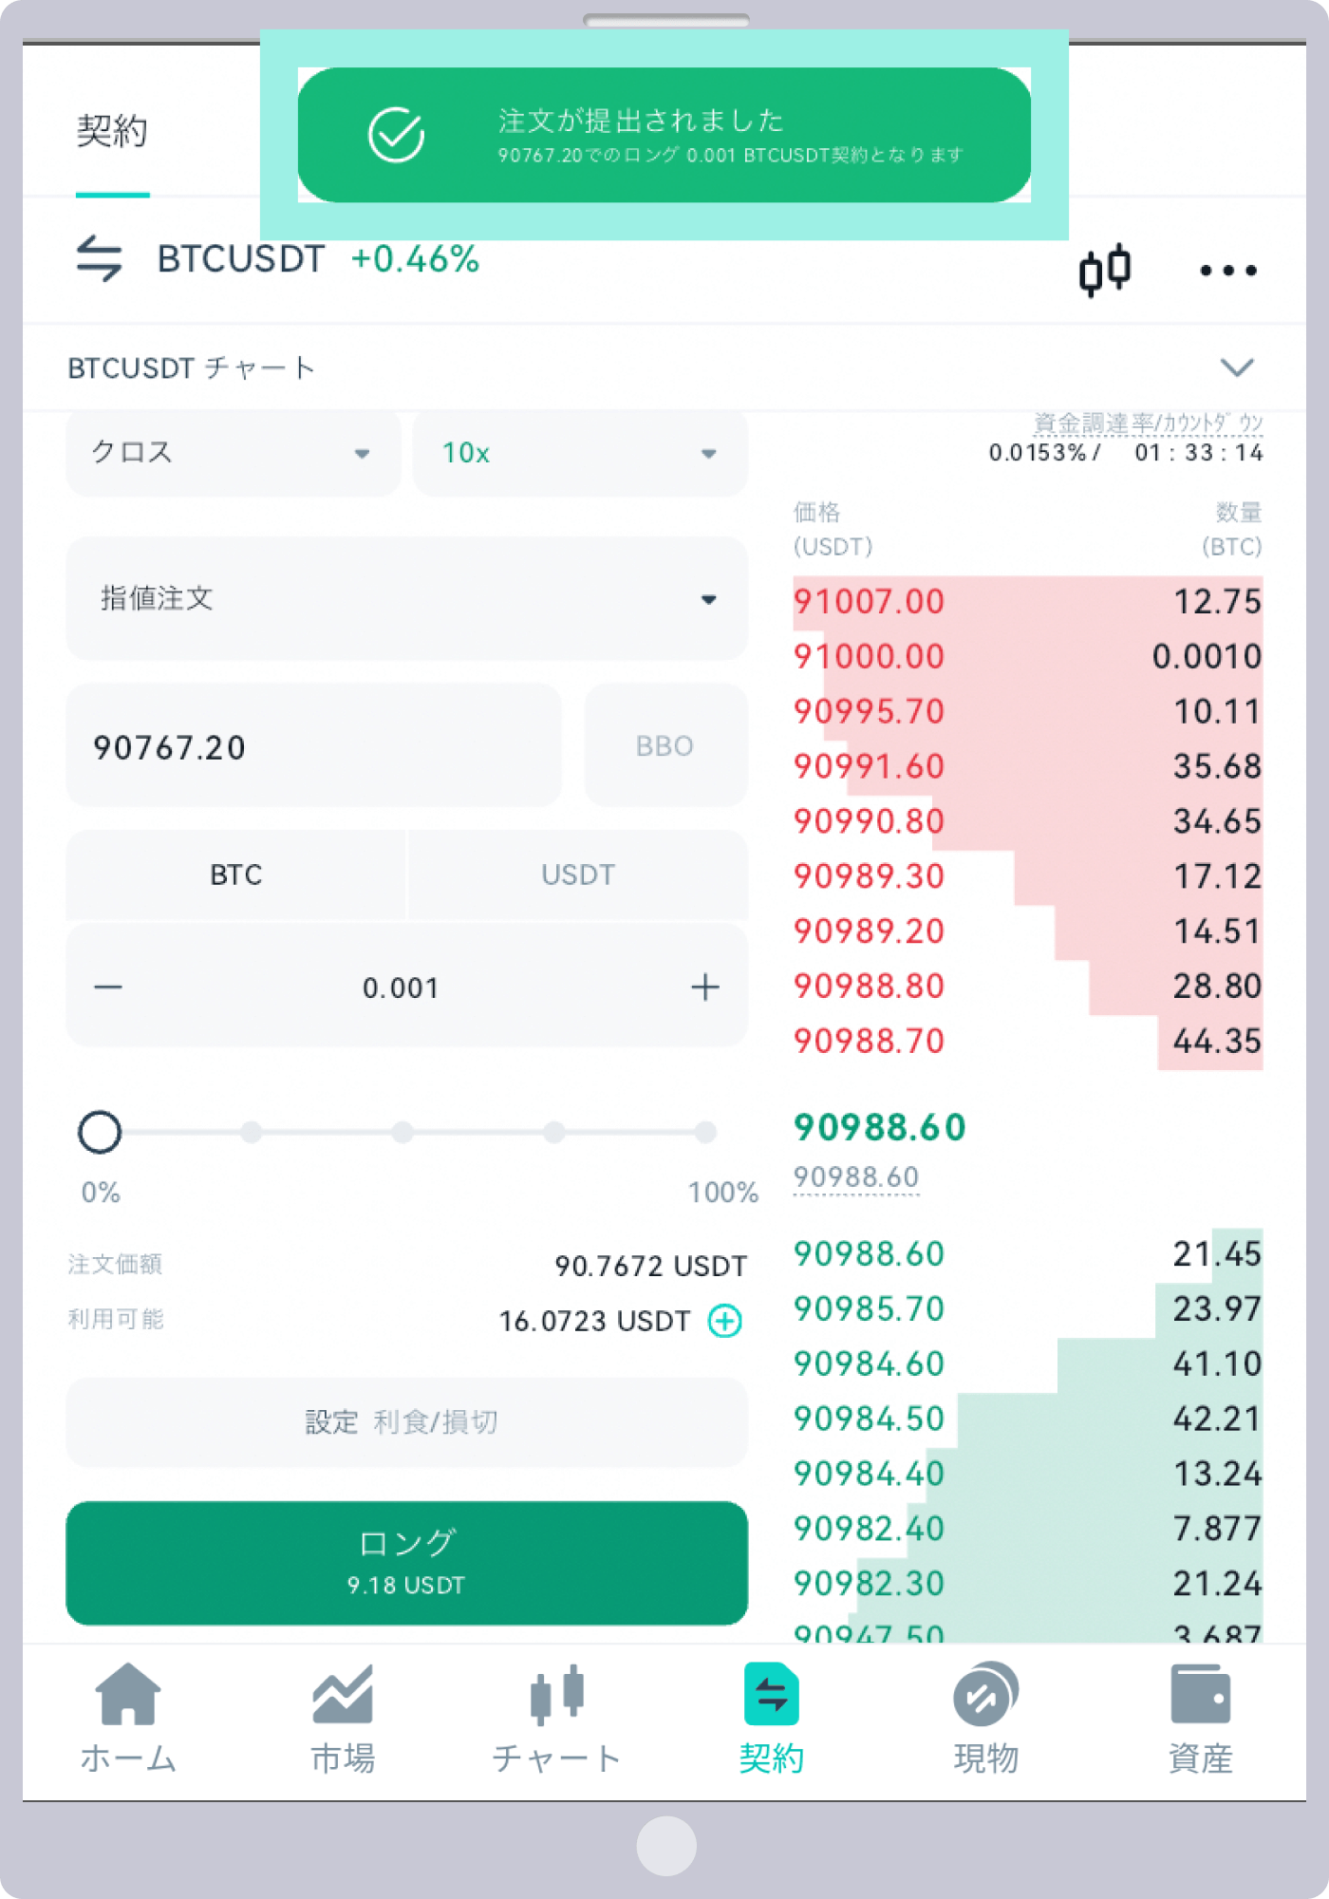The width and height of the screenshot is (1329, 1899).
Task: Select bid price 90982.30
Action: point(869,1585)
